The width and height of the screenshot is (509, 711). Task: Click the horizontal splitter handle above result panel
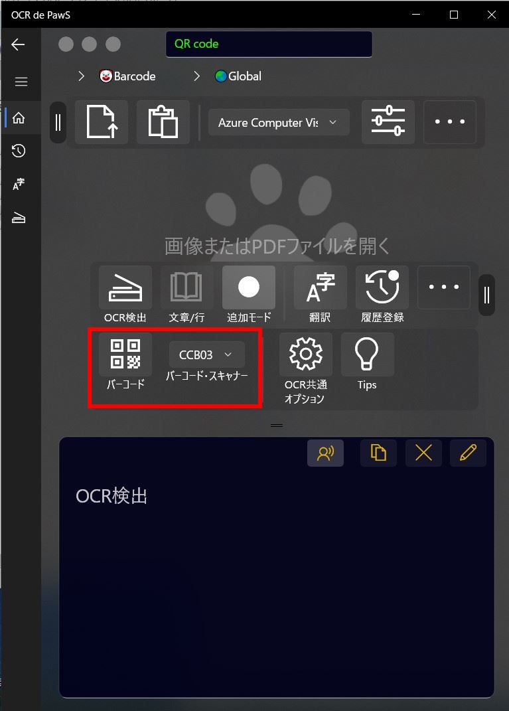(277, 426)
